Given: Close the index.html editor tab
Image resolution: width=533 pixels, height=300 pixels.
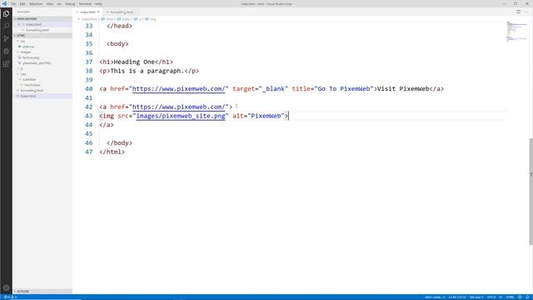Looking at the screenshot, I should 98,12.
